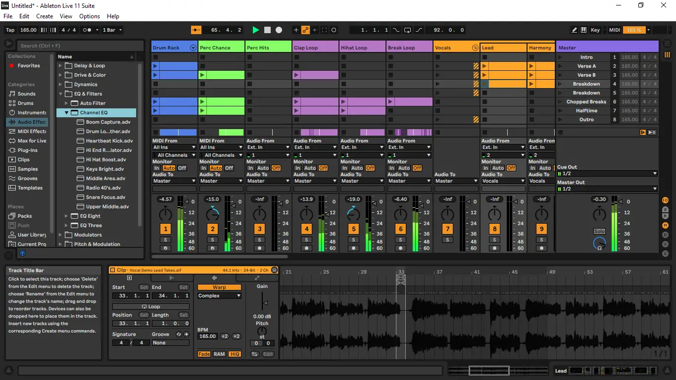Open the Drums category in browser
The image size is (676, 380).
[x=26, y=103]
